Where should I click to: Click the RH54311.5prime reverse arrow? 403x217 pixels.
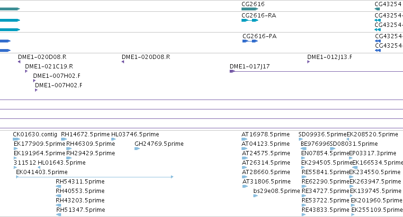(59, 186)
